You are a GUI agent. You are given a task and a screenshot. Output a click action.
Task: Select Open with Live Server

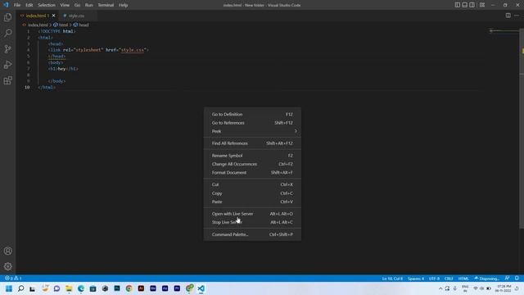point(252,214)
